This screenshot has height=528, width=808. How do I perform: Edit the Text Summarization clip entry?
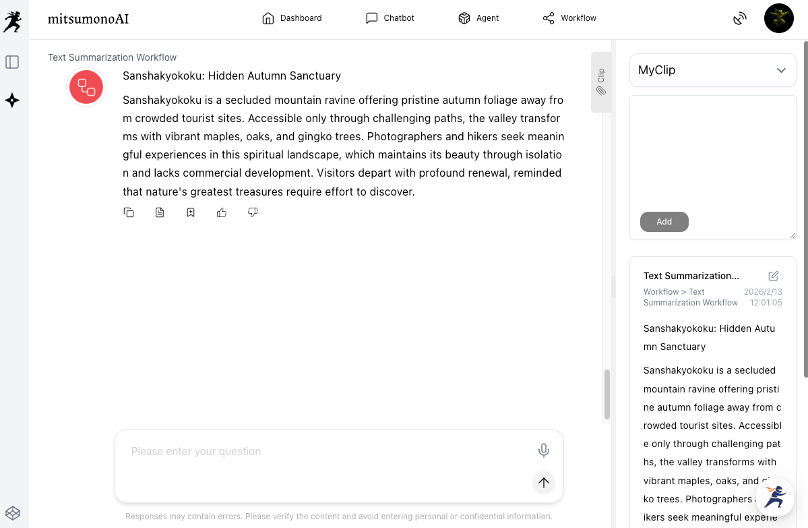(773, 276)
